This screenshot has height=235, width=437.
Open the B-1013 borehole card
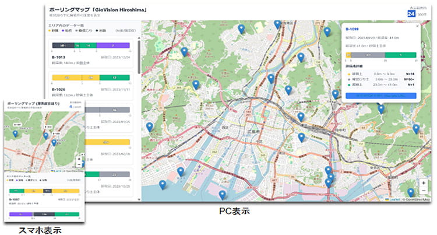click(x=91, y=54)
